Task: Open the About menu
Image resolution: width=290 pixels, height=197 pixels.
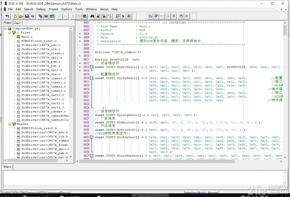Action: [x=104, y=9]
